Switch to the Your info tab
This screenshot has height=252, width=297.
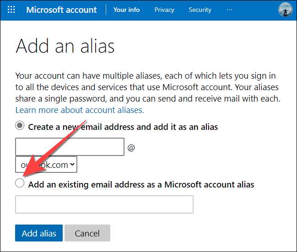coord(127,10)
